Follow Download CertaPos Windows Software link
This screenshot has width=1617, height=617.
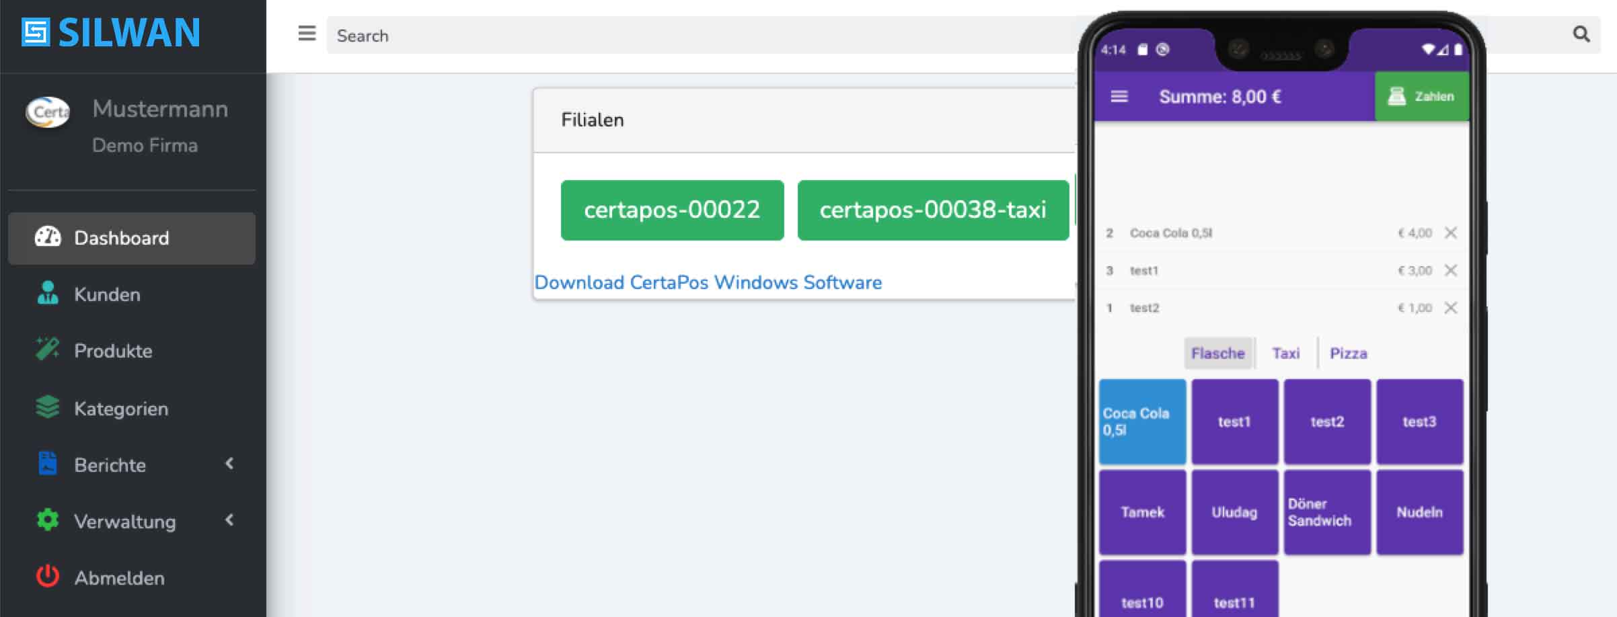pos(708,282)
